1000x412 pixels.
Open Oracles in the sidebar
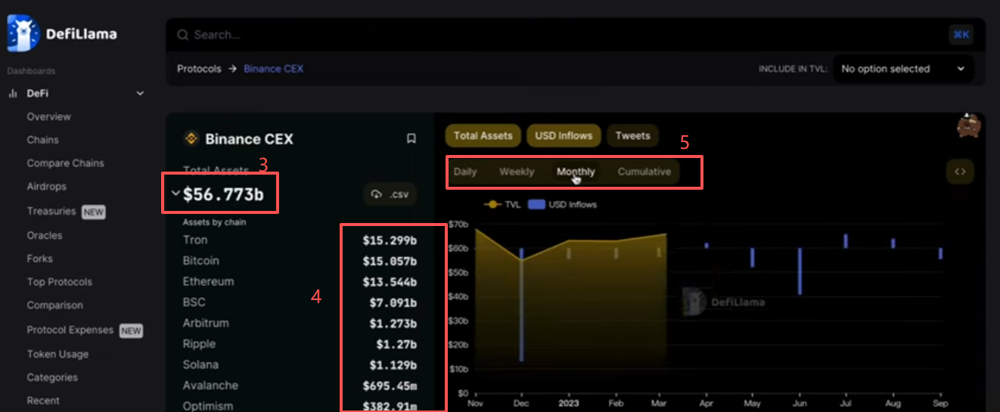45,235
